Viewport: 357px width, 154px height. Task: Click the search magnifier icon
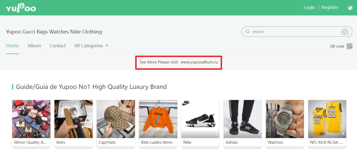pos(248,32)
